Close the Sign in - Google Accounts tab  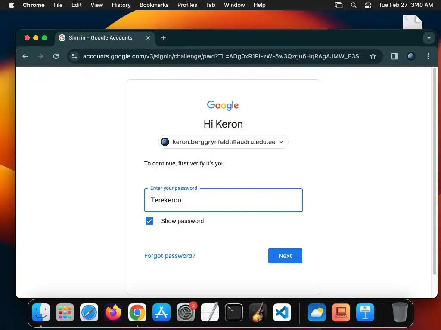tap(148, 38)
